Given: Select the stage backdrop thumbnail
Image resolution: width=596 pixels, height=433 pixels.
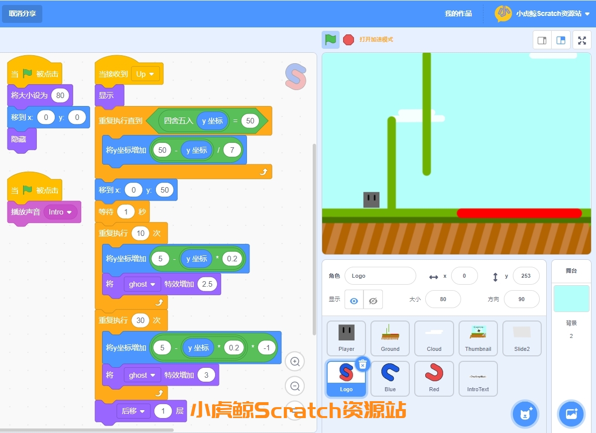Looking at the screenshot, I should (571, 299).
